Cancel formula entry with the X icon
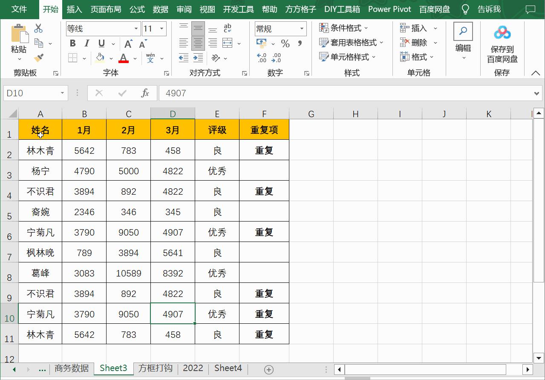Image resolution: width=545 pixels, height=380 pixels. click(98, 93)
